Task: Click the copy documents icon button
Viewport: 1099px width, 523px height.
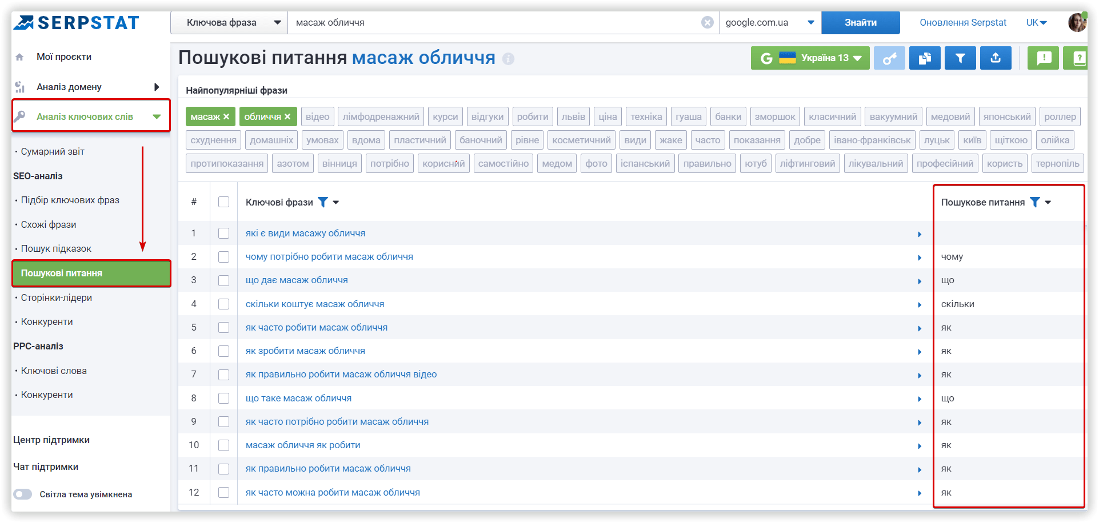Action: (x=925, y=58)
